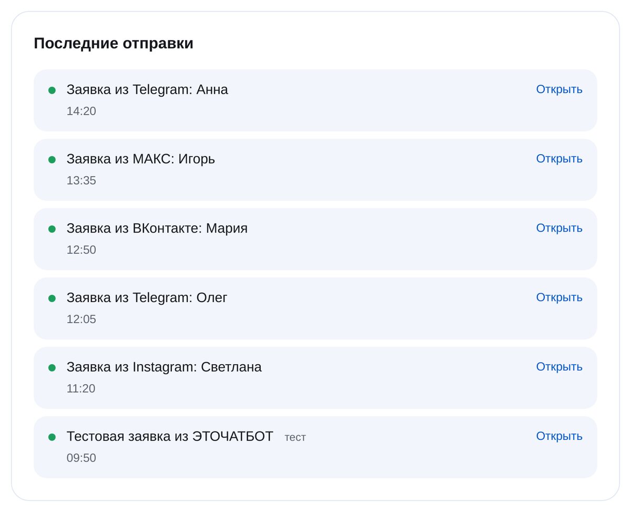Click green status dot for Светлана's request
Image resolution: width=631 pixels, height=512 pixels.
(52, 368)
